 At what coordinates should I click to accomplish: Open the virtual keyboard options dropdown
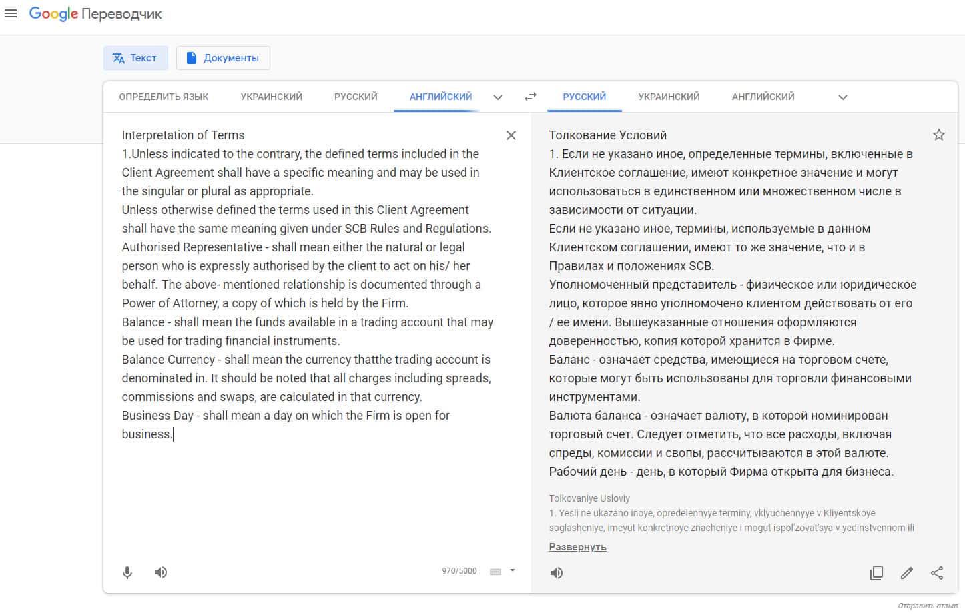click(513, 570)
